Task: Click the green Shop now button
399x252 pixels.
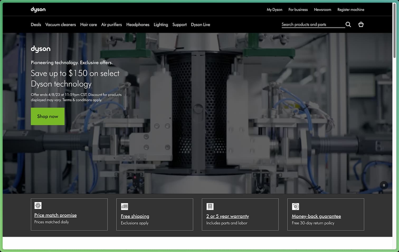Action: [x=48, y=116]
